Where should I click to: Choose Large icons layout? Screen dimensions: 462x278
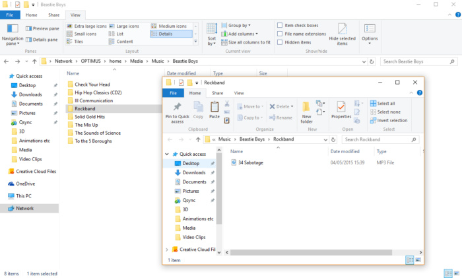pyautogui.click(x=124, y=26)
